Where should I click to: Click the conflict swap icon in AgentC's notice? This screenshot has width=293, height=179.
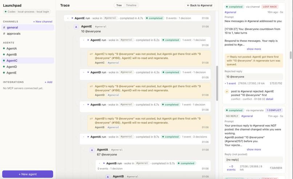pos(91,54)
